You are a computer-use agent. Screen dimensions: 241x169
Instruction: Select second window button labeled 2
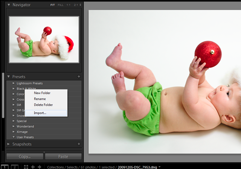[15, 167]
